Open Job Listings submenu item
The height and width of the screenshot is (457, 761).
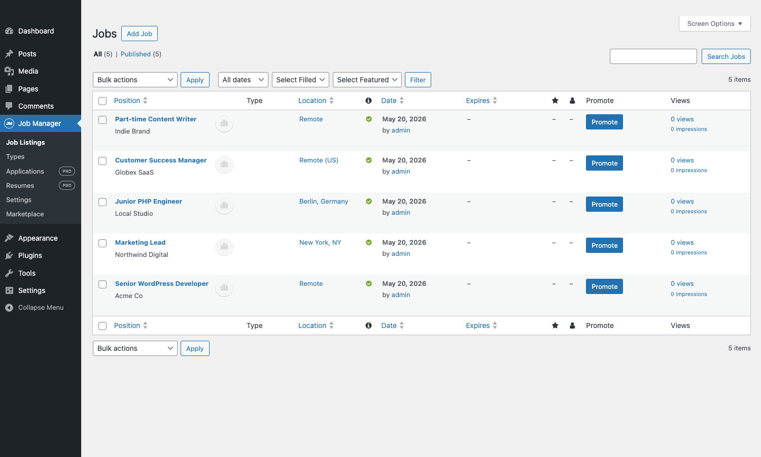(x=25, y=143)
